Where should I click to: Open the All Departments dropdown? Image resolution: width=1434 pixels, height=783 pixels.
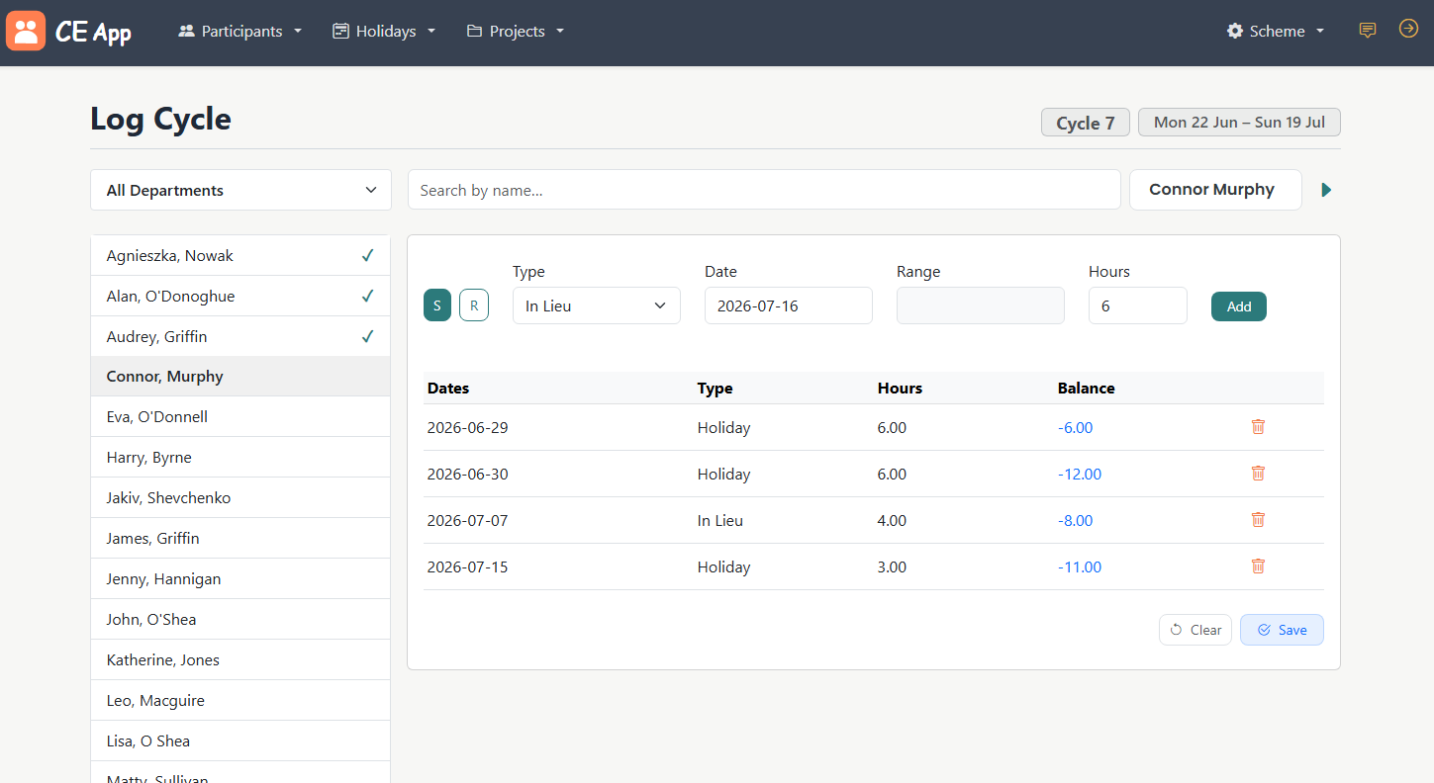click(240, 190)
